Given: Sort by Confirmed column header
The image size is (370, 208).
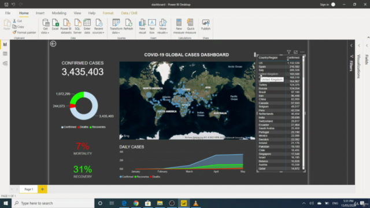Looking at the screenshot, I should 293,58.
